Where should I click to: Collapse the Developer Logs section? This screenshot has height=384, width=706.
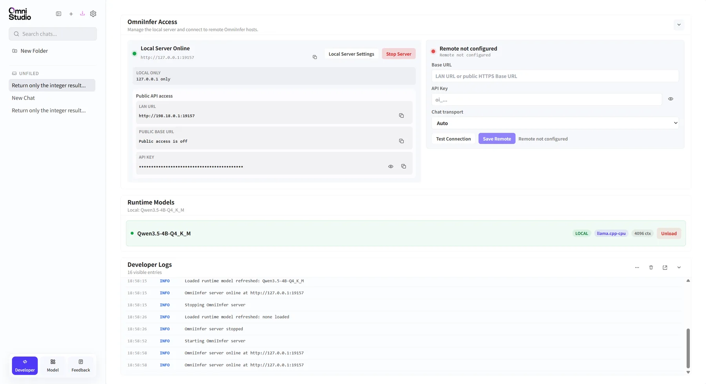coord(679,268)
